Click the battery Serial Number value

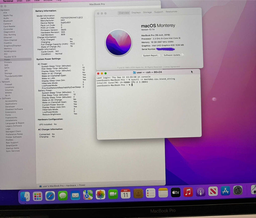(72, 17)
